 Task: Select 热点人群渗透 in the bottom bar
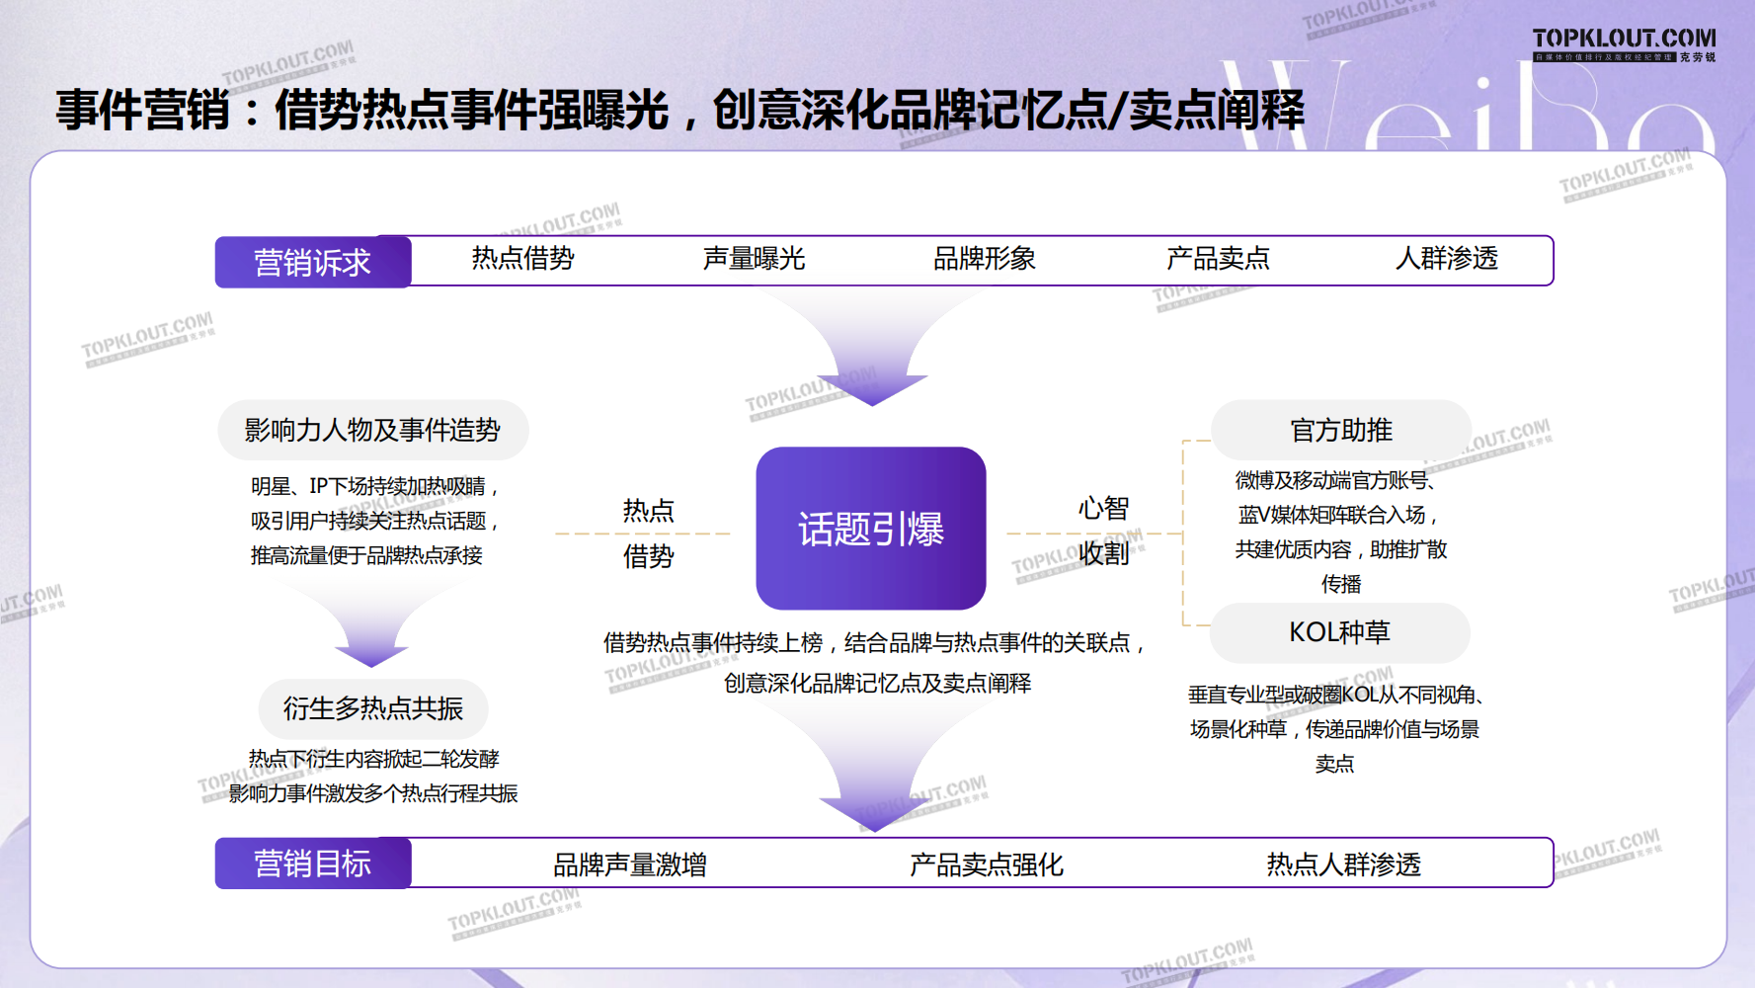[x=1343, y=864]
